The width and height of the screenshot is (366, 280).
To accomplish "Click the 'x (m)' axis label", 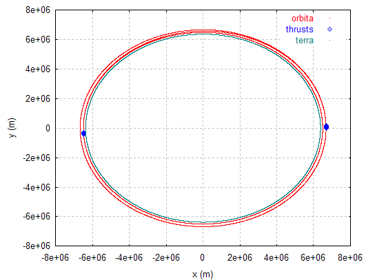I will (x=203, y=274).
